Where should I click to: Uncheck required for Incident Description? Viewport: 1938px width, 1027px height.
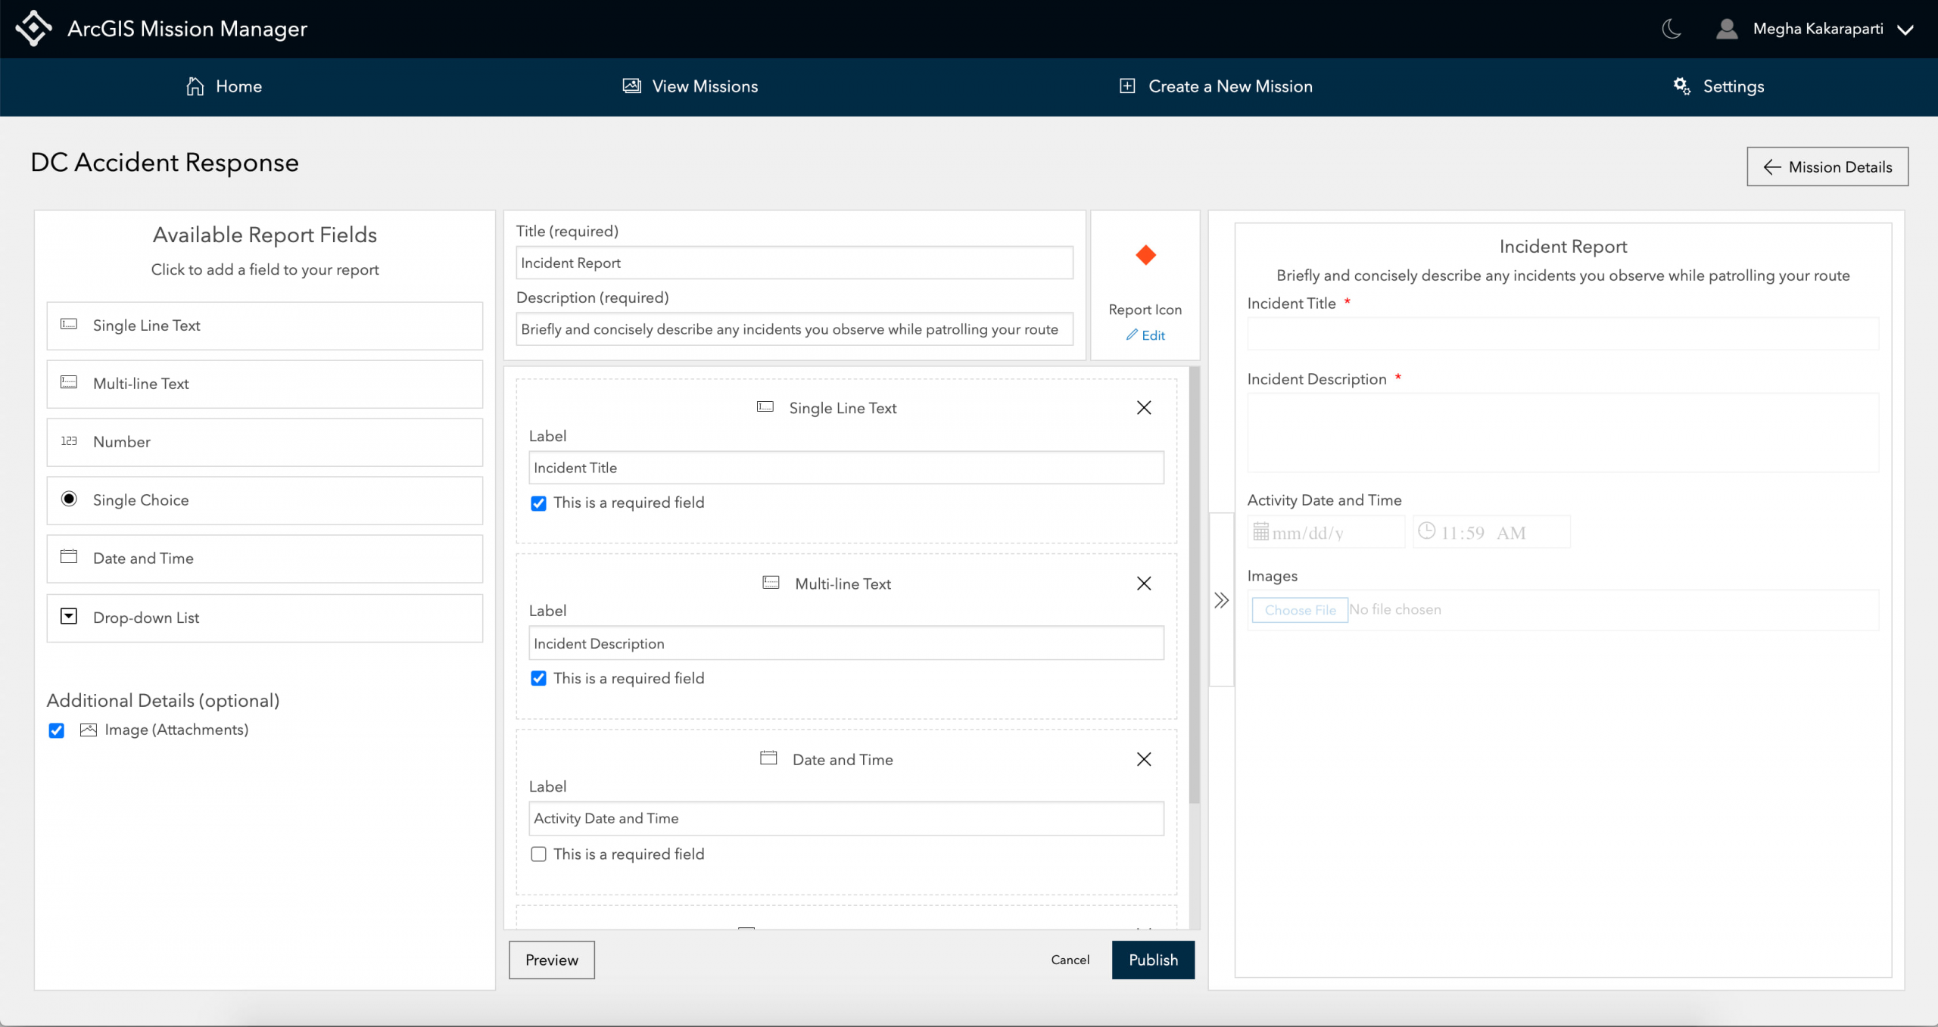point(538,679)
